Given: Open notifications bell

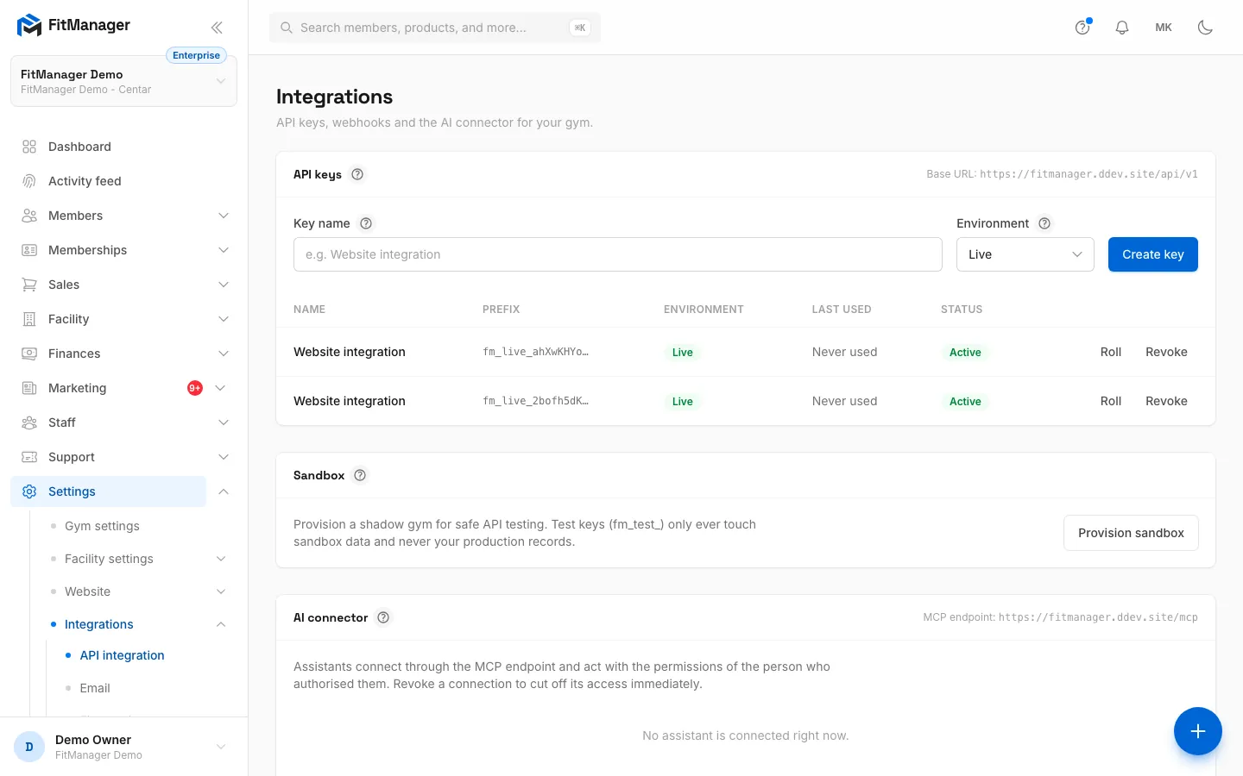Looking at the screenshot, I should pyautogui.click(x=1122, y=28).
